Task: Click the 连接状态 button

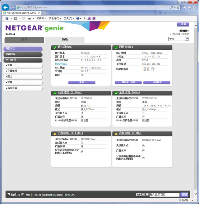Action: 157,83
